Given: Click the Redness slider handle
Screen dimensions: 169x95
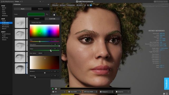Looking at the screenshot, I should (x=35, y=77).
